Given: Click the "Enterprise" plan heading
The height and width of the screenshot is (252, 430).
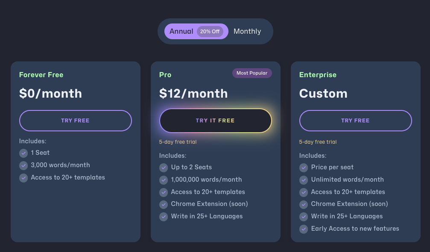Looking at the screenshot, I should click(318, 75).
